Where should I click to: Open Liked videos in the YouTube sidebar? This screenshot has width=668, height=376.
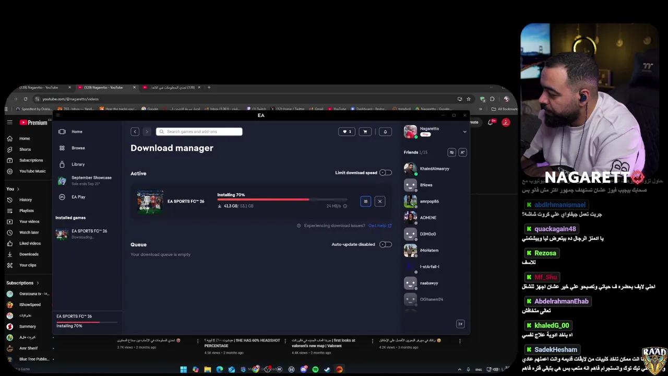[30, 243]
